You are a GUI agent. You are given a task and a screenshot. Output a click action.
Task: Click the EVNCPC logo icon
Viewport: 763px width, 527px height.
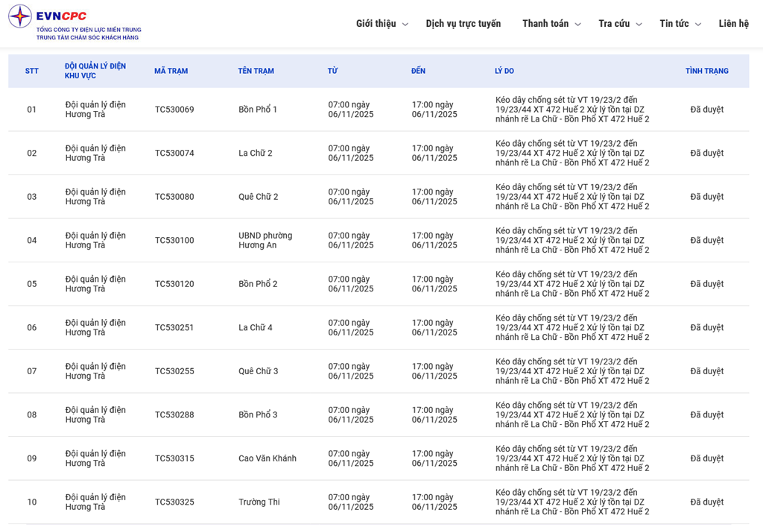point(20,16)
